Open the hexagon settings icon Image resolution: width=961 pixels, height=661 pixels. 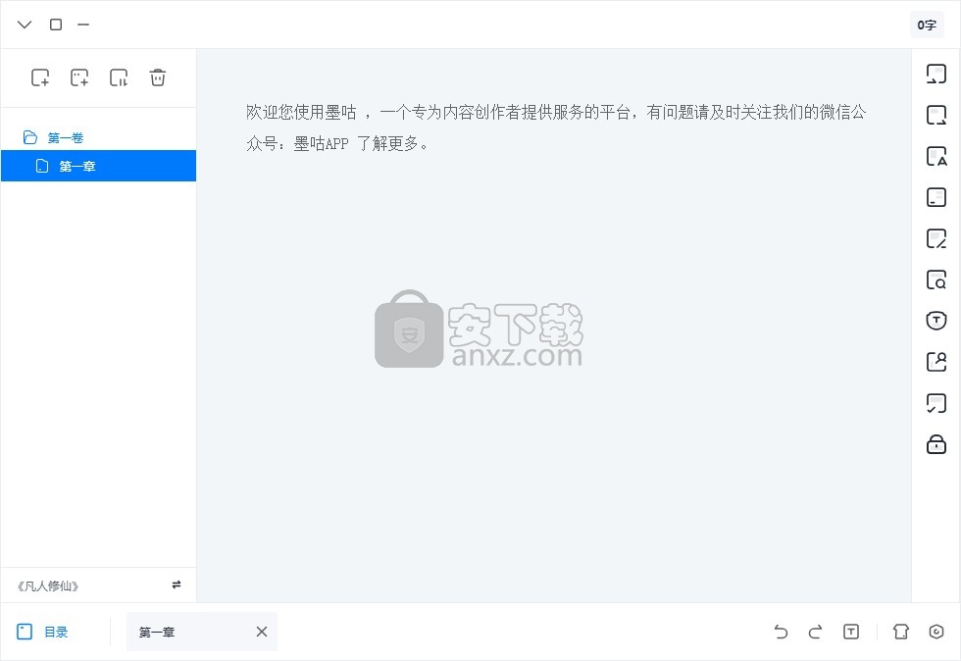point(936,632)
